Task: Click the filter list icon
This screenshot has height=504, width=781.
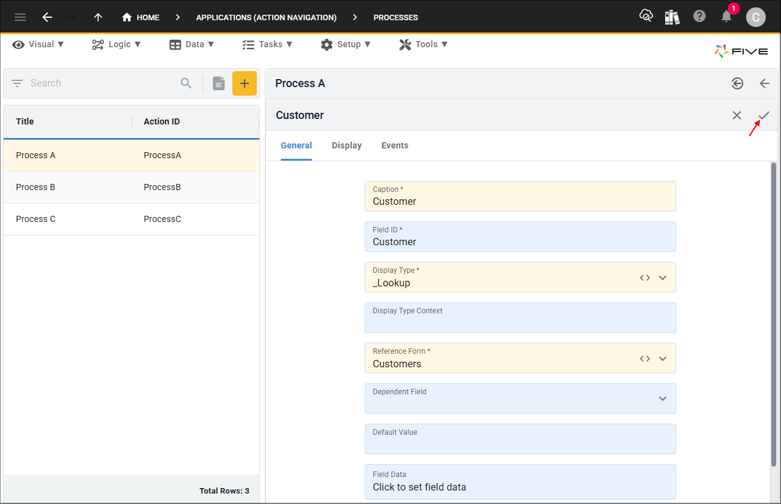Action: tap(17, 83)
